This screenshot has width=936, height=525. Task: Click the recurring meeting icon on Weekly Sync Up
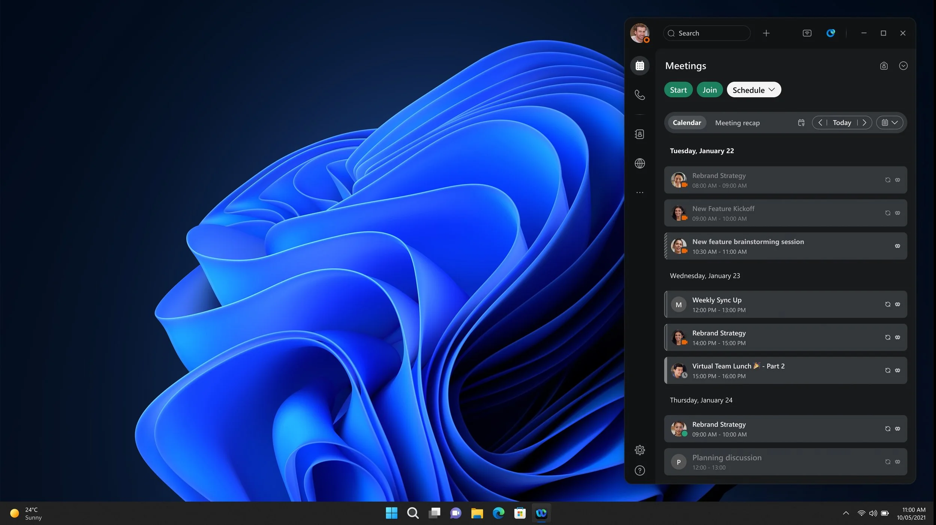pos(888,304)
